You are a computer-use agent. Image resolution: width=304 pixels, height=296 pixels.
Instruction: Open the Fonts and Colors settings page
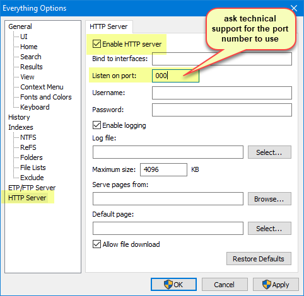pos(46,97)
